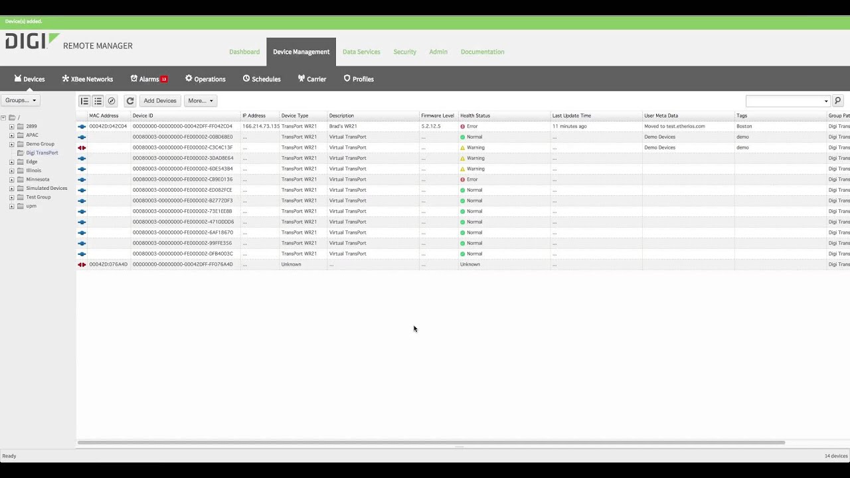This screenshot has width=850, height=478.
Task: Sort by Last Update Time column
Action: (596, 116)
